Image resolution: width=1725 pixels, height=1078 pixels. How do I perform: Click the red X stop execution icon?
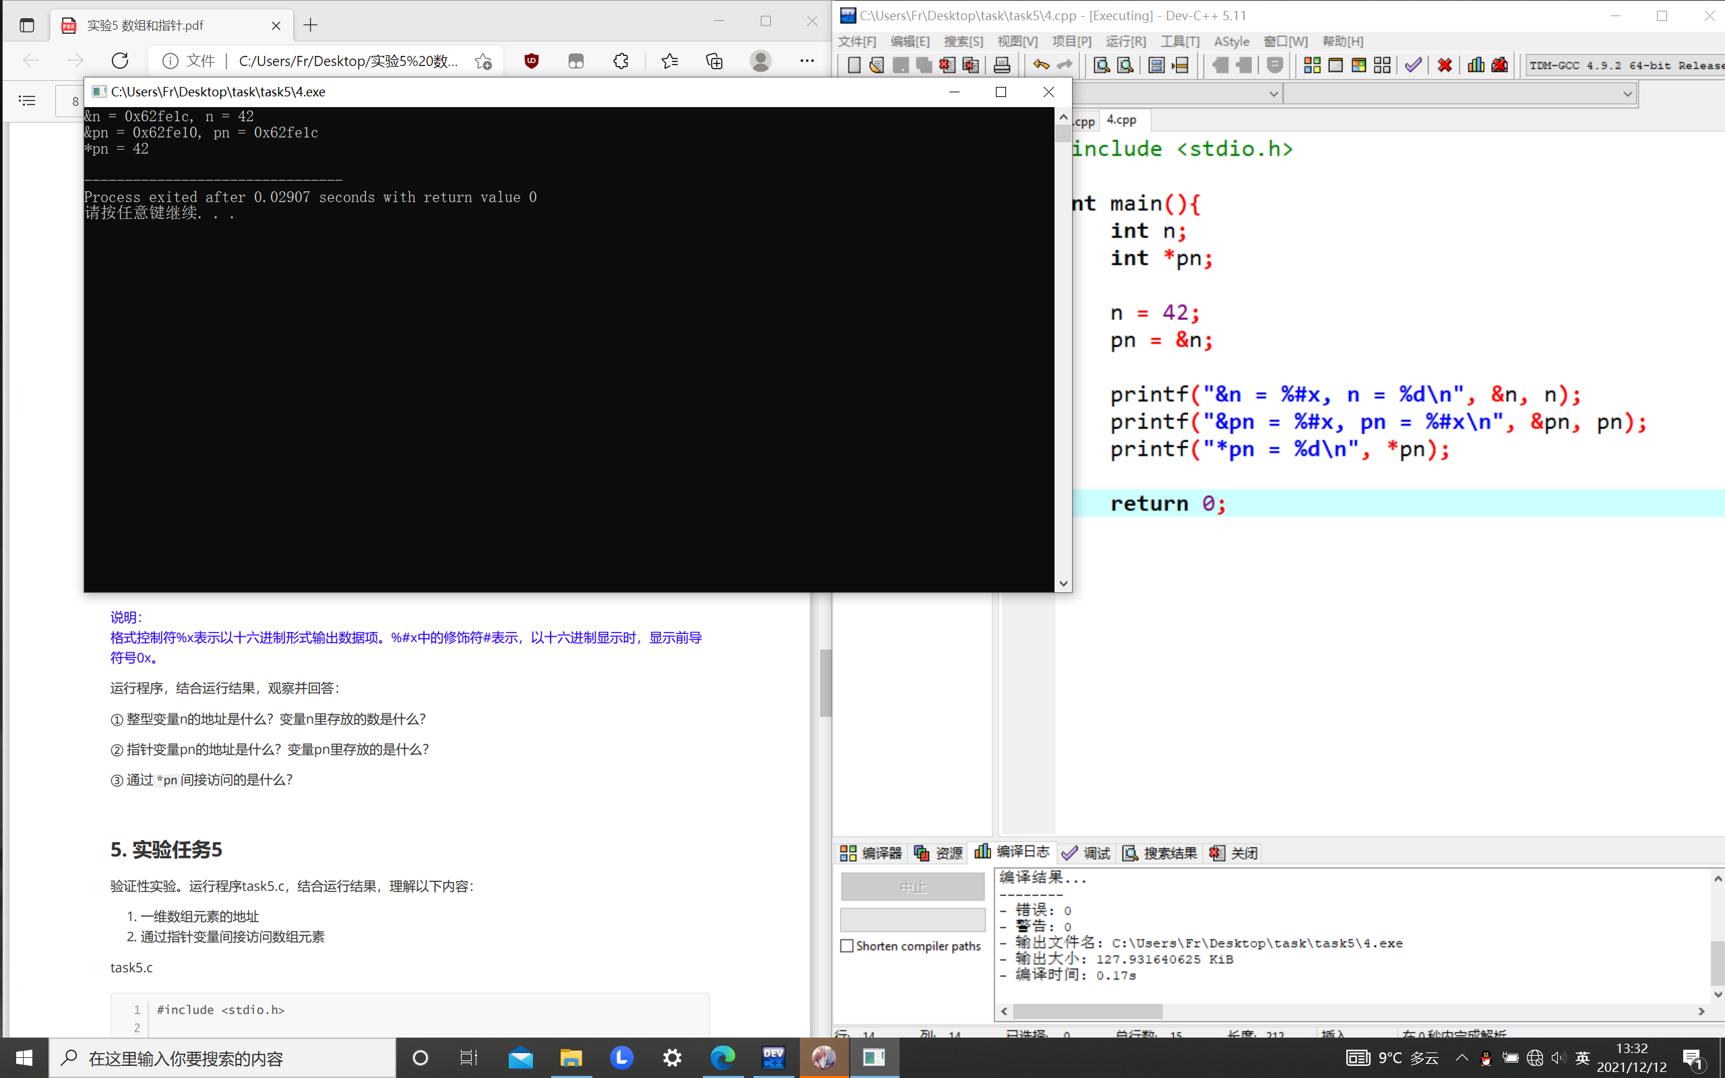tap(1444, 65)
